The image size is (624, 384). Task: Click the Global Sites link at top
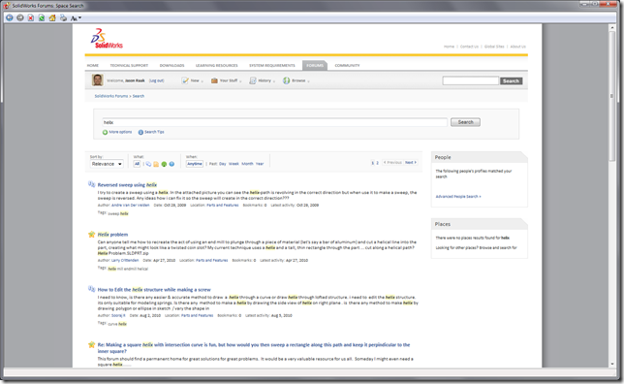494,47
